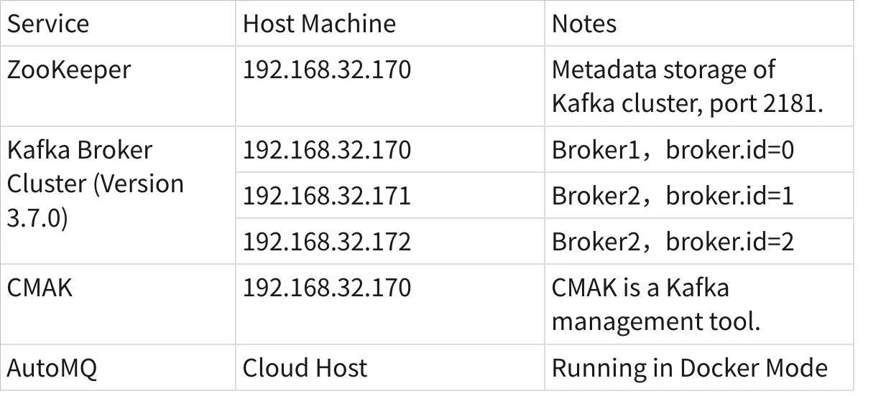Click the CMAK row host IP address

pos(326,288)
